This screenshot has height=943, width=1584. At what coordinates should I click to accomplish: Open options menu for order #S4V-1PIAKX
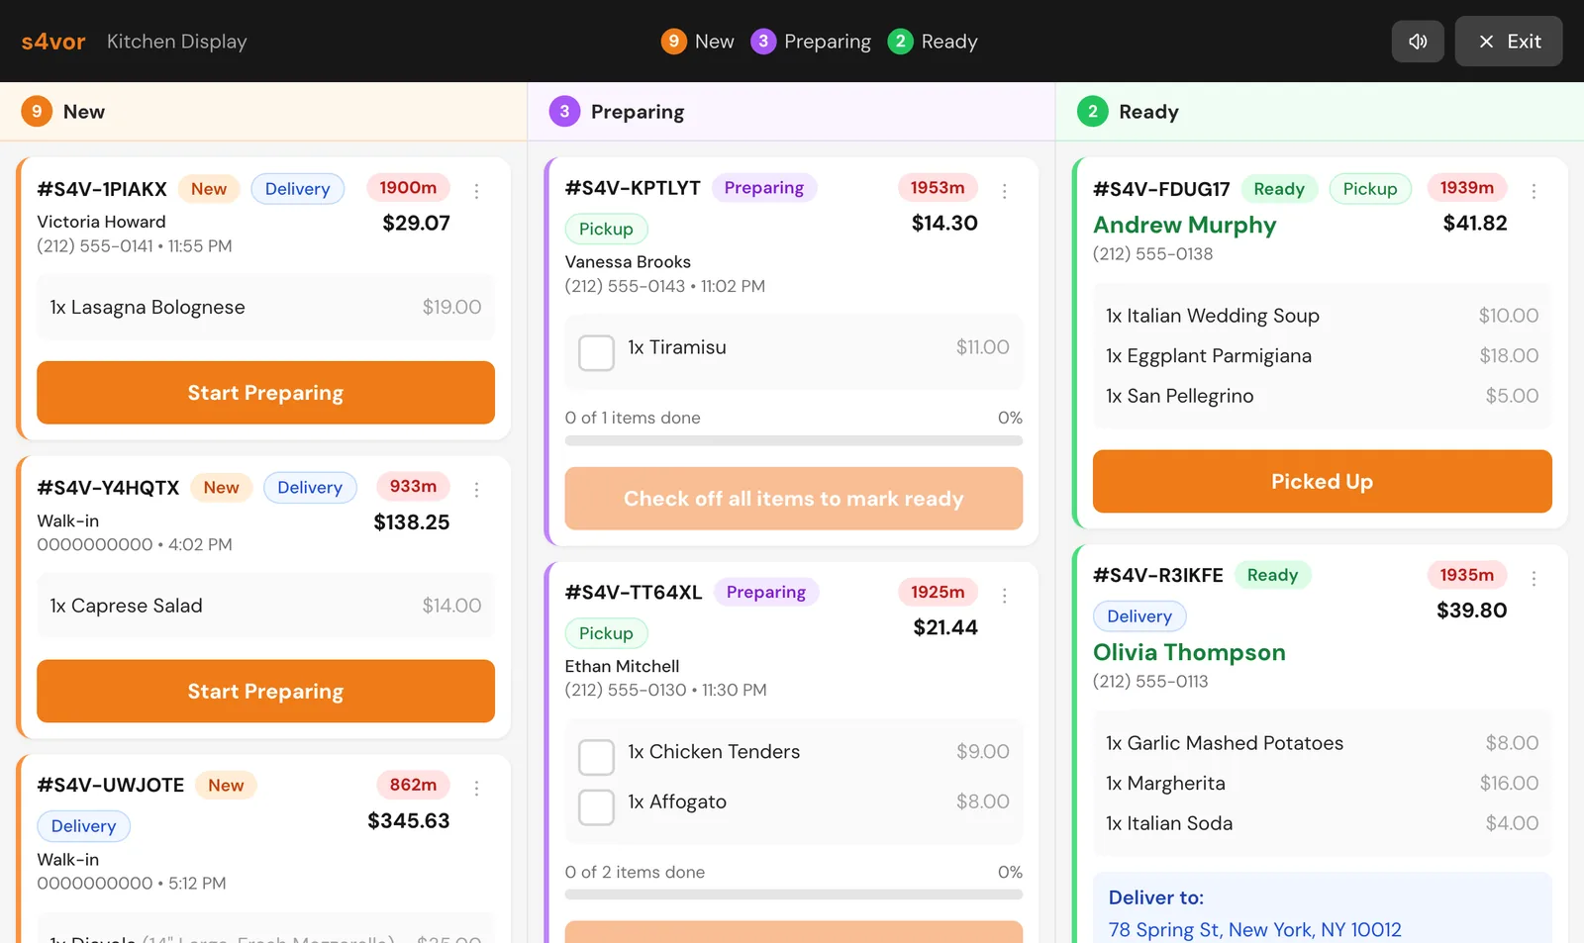476,191
